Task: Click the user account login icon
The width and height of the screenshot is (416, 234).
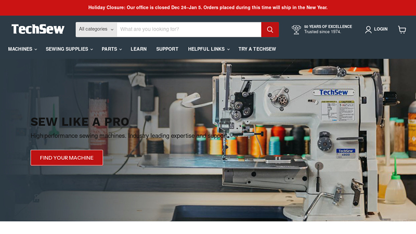Action: 368,30
